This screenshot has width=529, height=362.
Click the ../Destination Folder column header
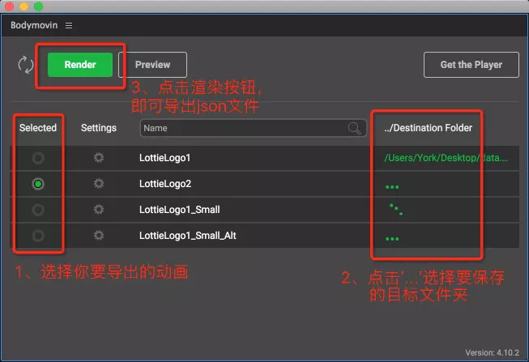coord(428,128)
